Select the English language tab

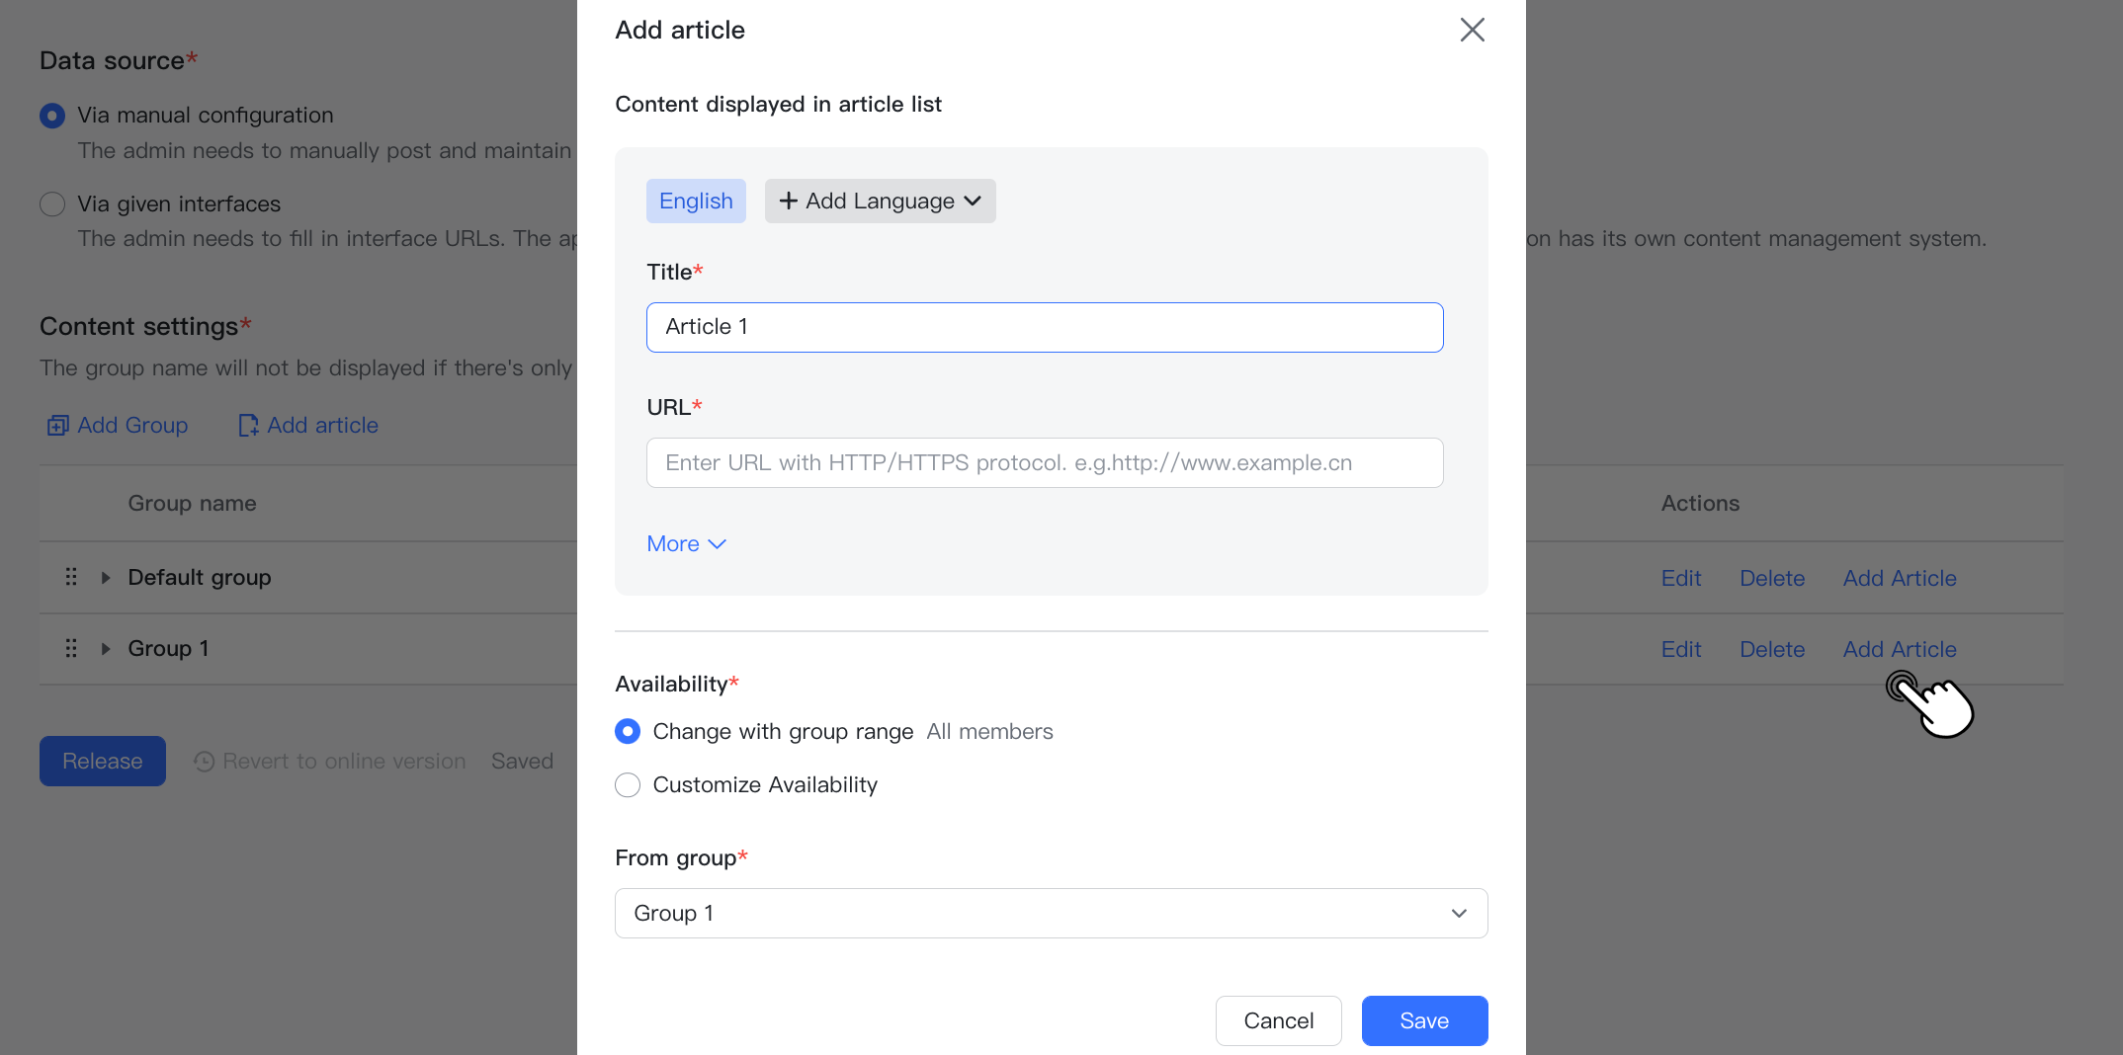click(x=696, y=201)
